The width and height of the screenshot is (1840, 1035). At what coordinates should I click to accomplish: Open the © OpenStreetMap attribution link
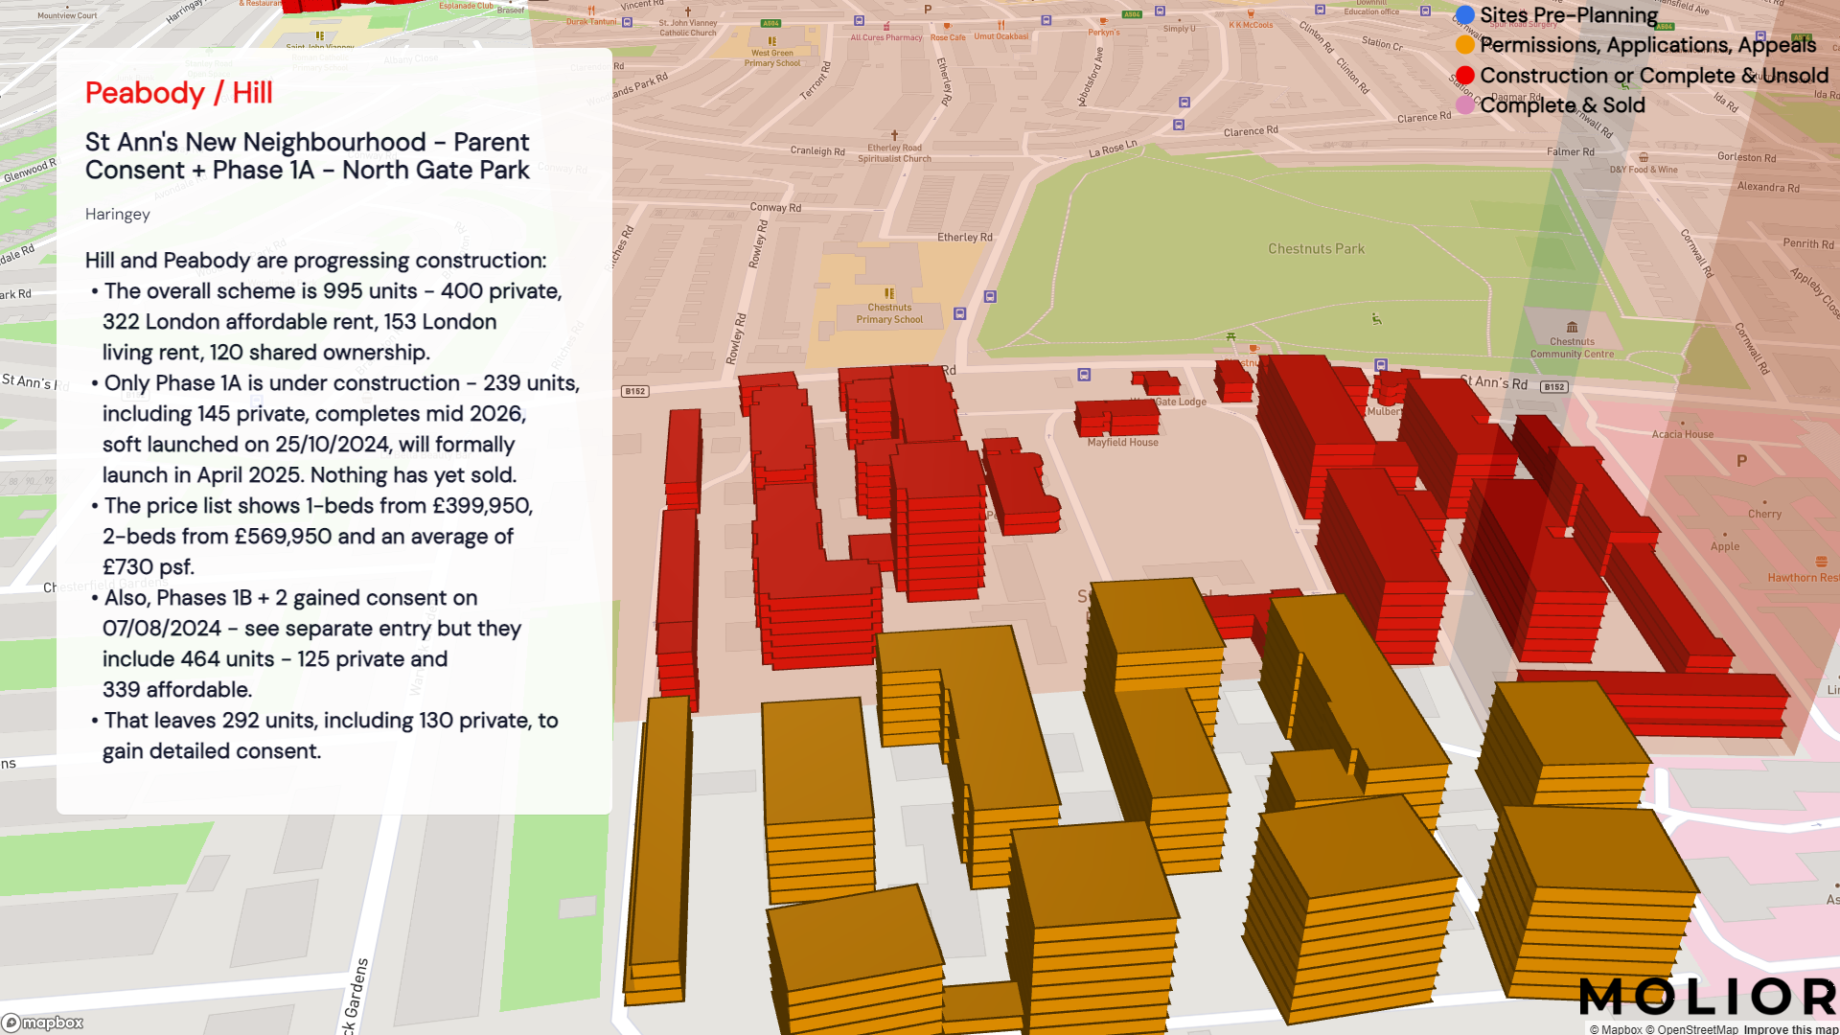[x=1691, y=1029]
